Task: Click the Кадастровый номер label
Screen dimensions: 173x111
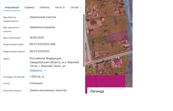Action: (x=13, y=44)
